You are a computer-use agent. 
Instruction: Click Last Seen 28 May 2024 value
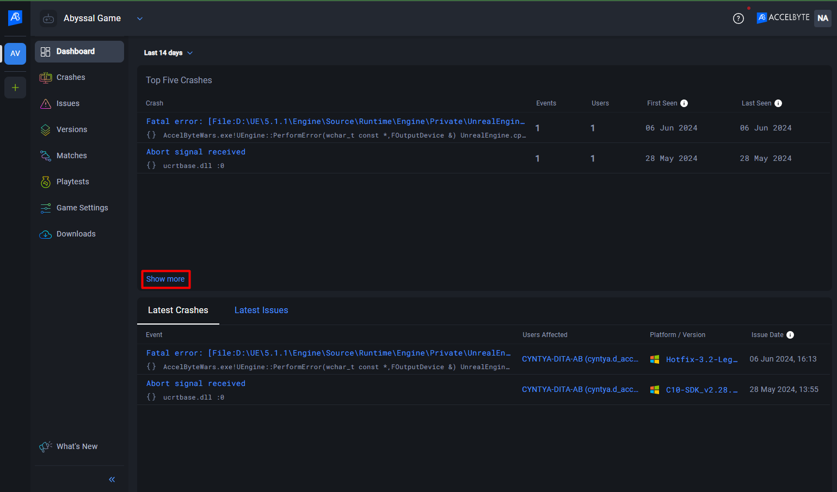click(x=766, y=158)
